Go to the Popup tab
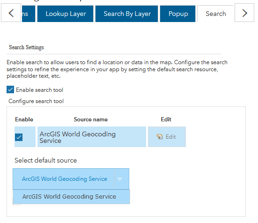 click(x=178, y=14)
